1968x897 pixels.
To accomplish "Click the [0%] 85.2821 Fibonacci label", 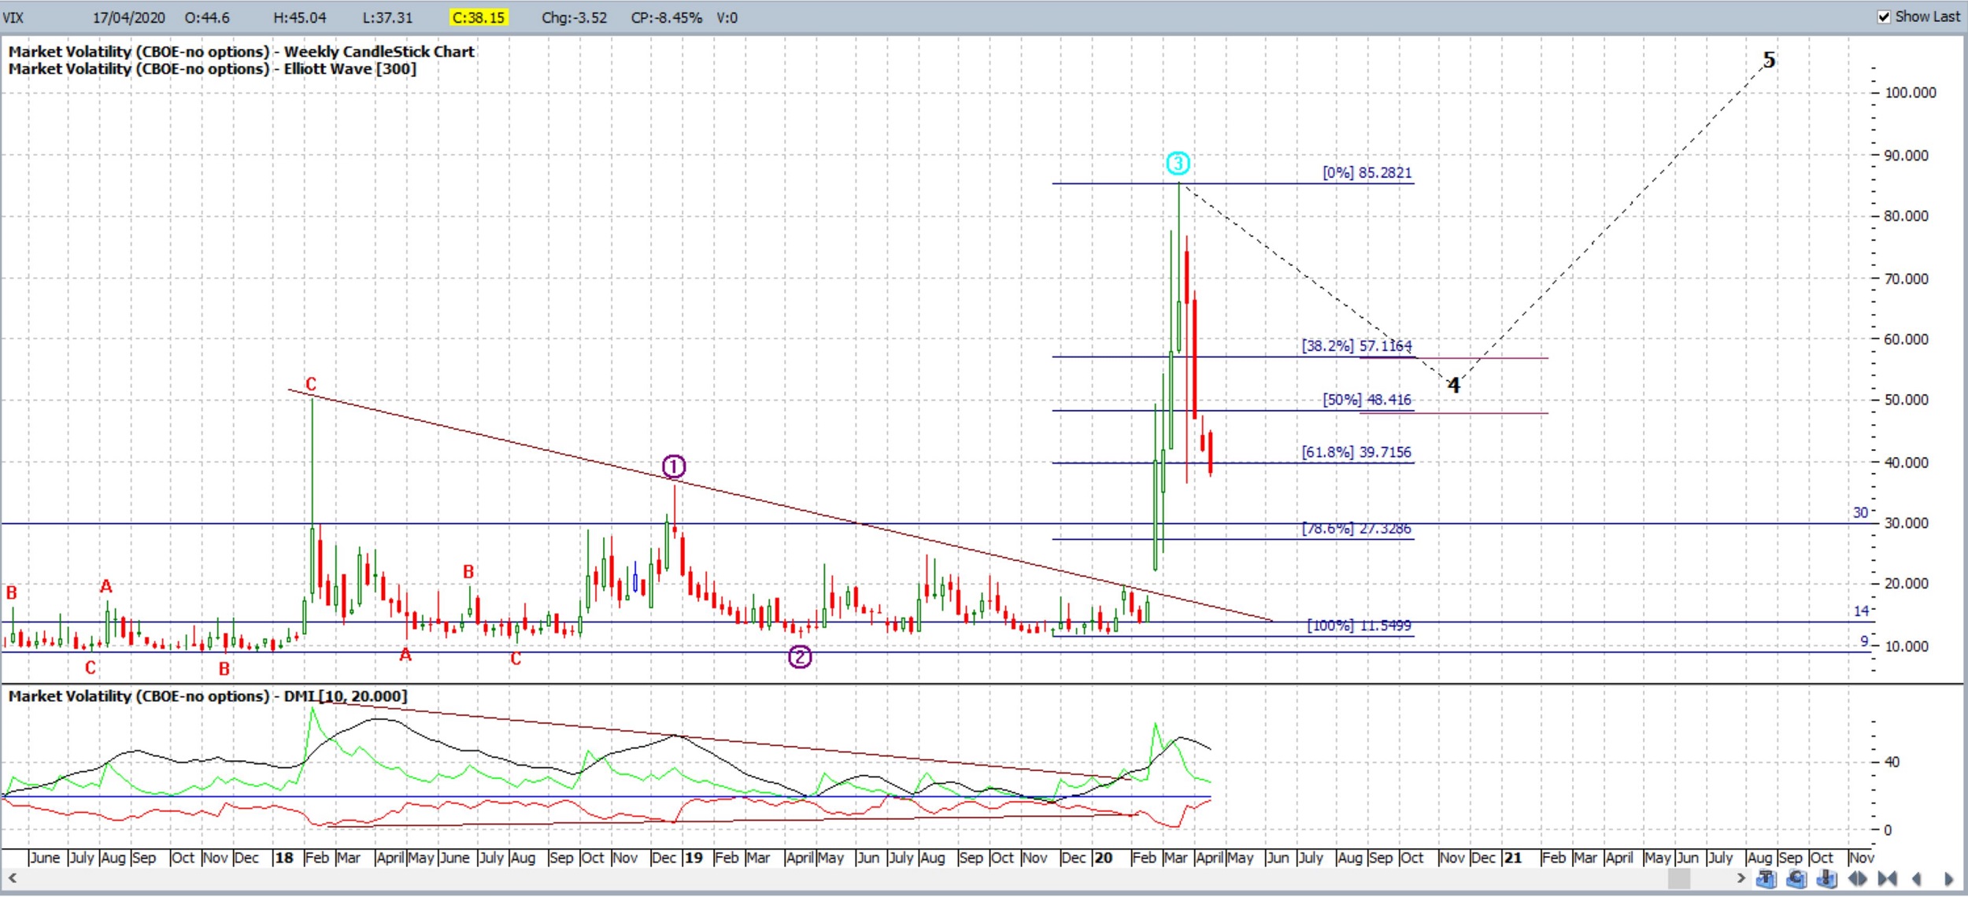I will click(x=1367, y=172).
